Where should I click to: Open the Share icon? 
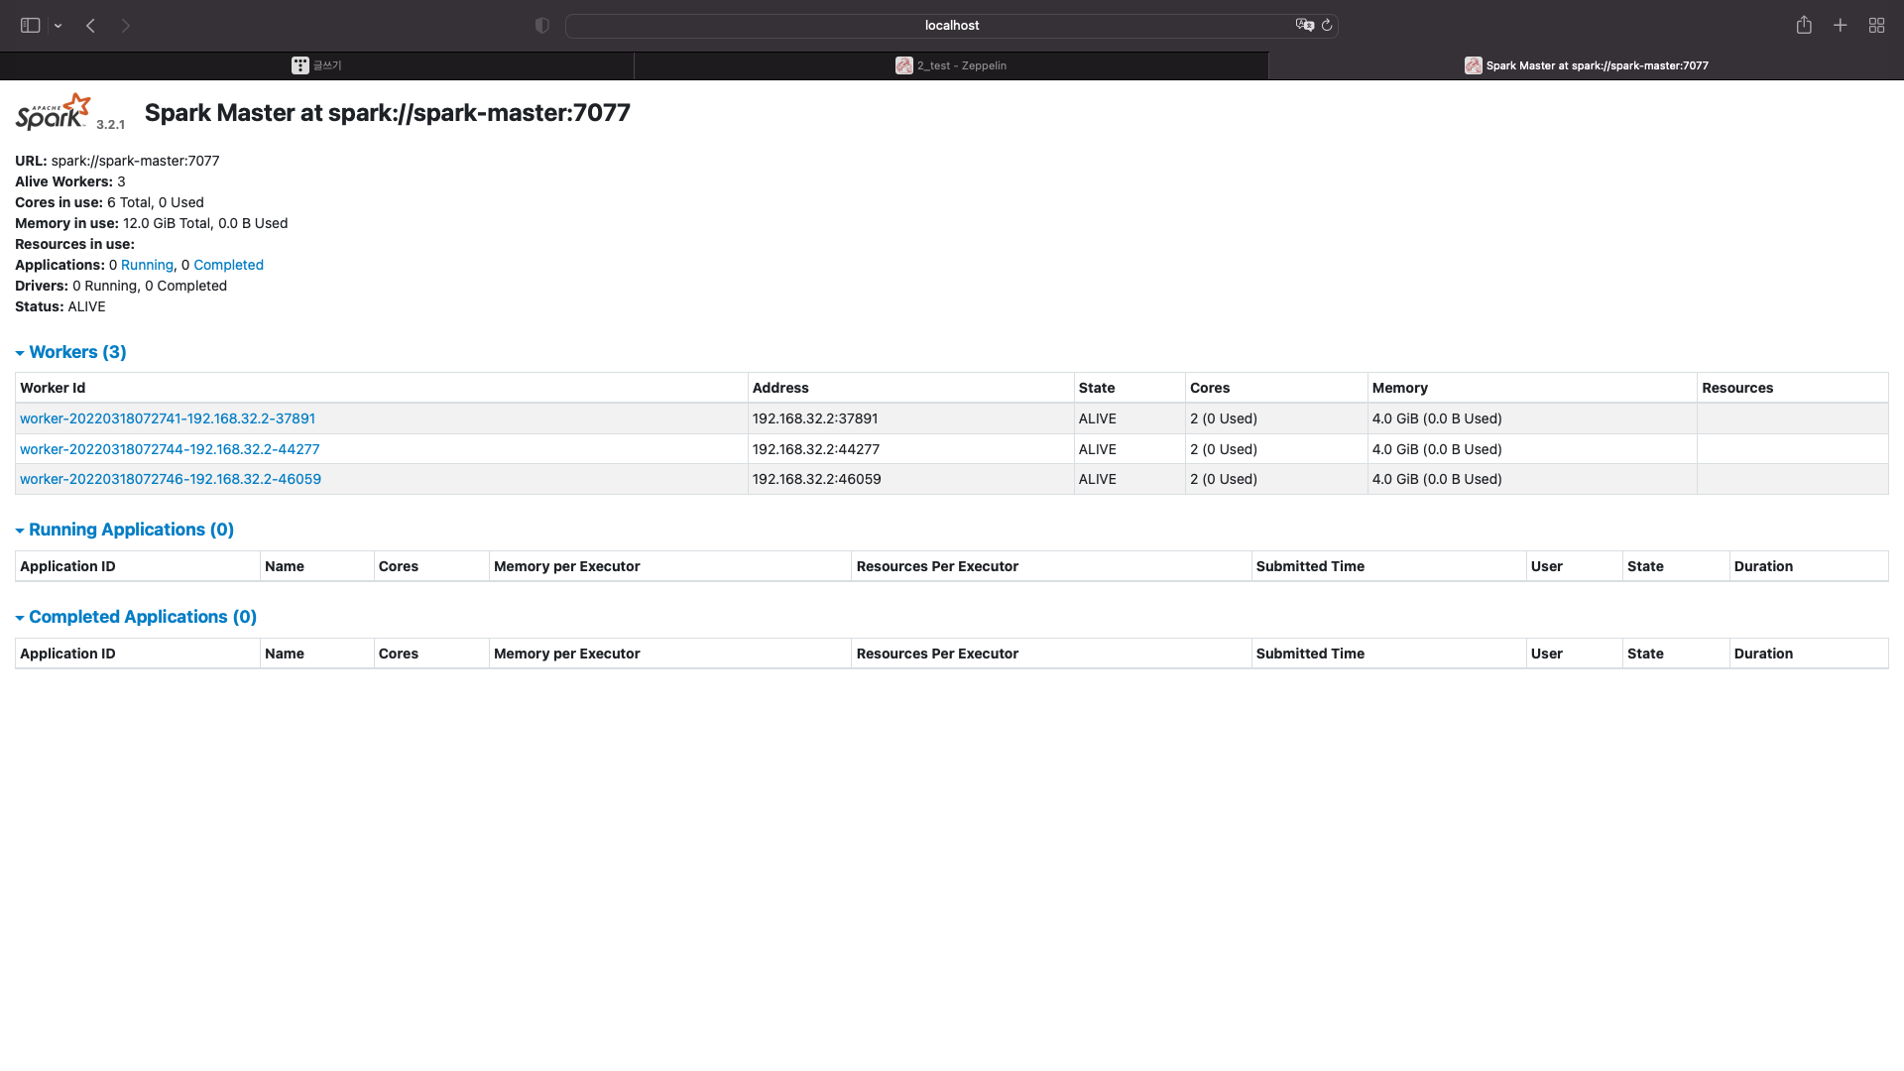click(1804, 26)
